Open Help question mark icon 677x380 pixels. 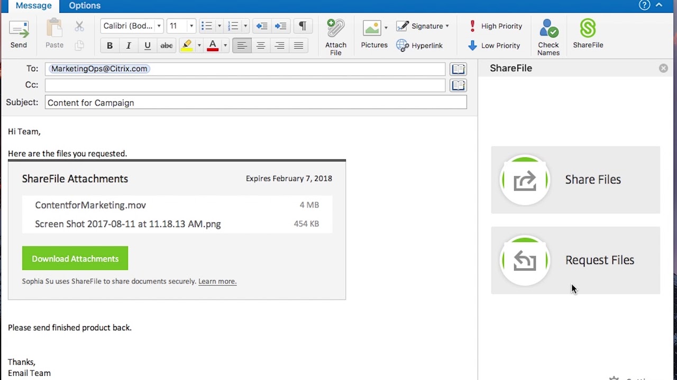tap(644, 5)
